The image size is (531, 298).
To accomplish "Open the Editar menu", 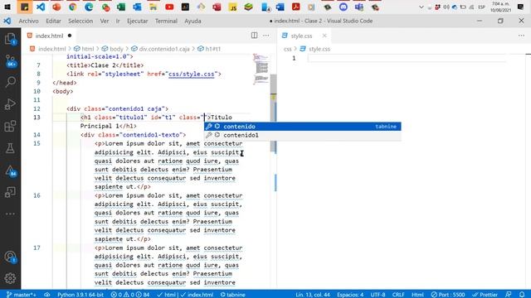I will coord(53,21).
